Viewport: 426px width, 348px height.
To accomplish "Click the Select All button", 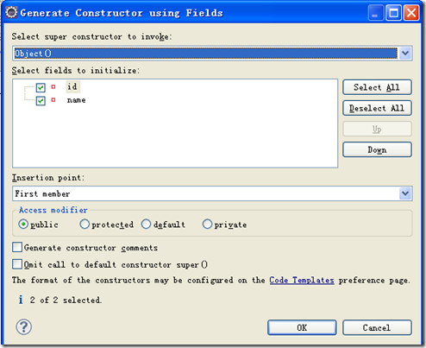I will click(x=377, y=87).
